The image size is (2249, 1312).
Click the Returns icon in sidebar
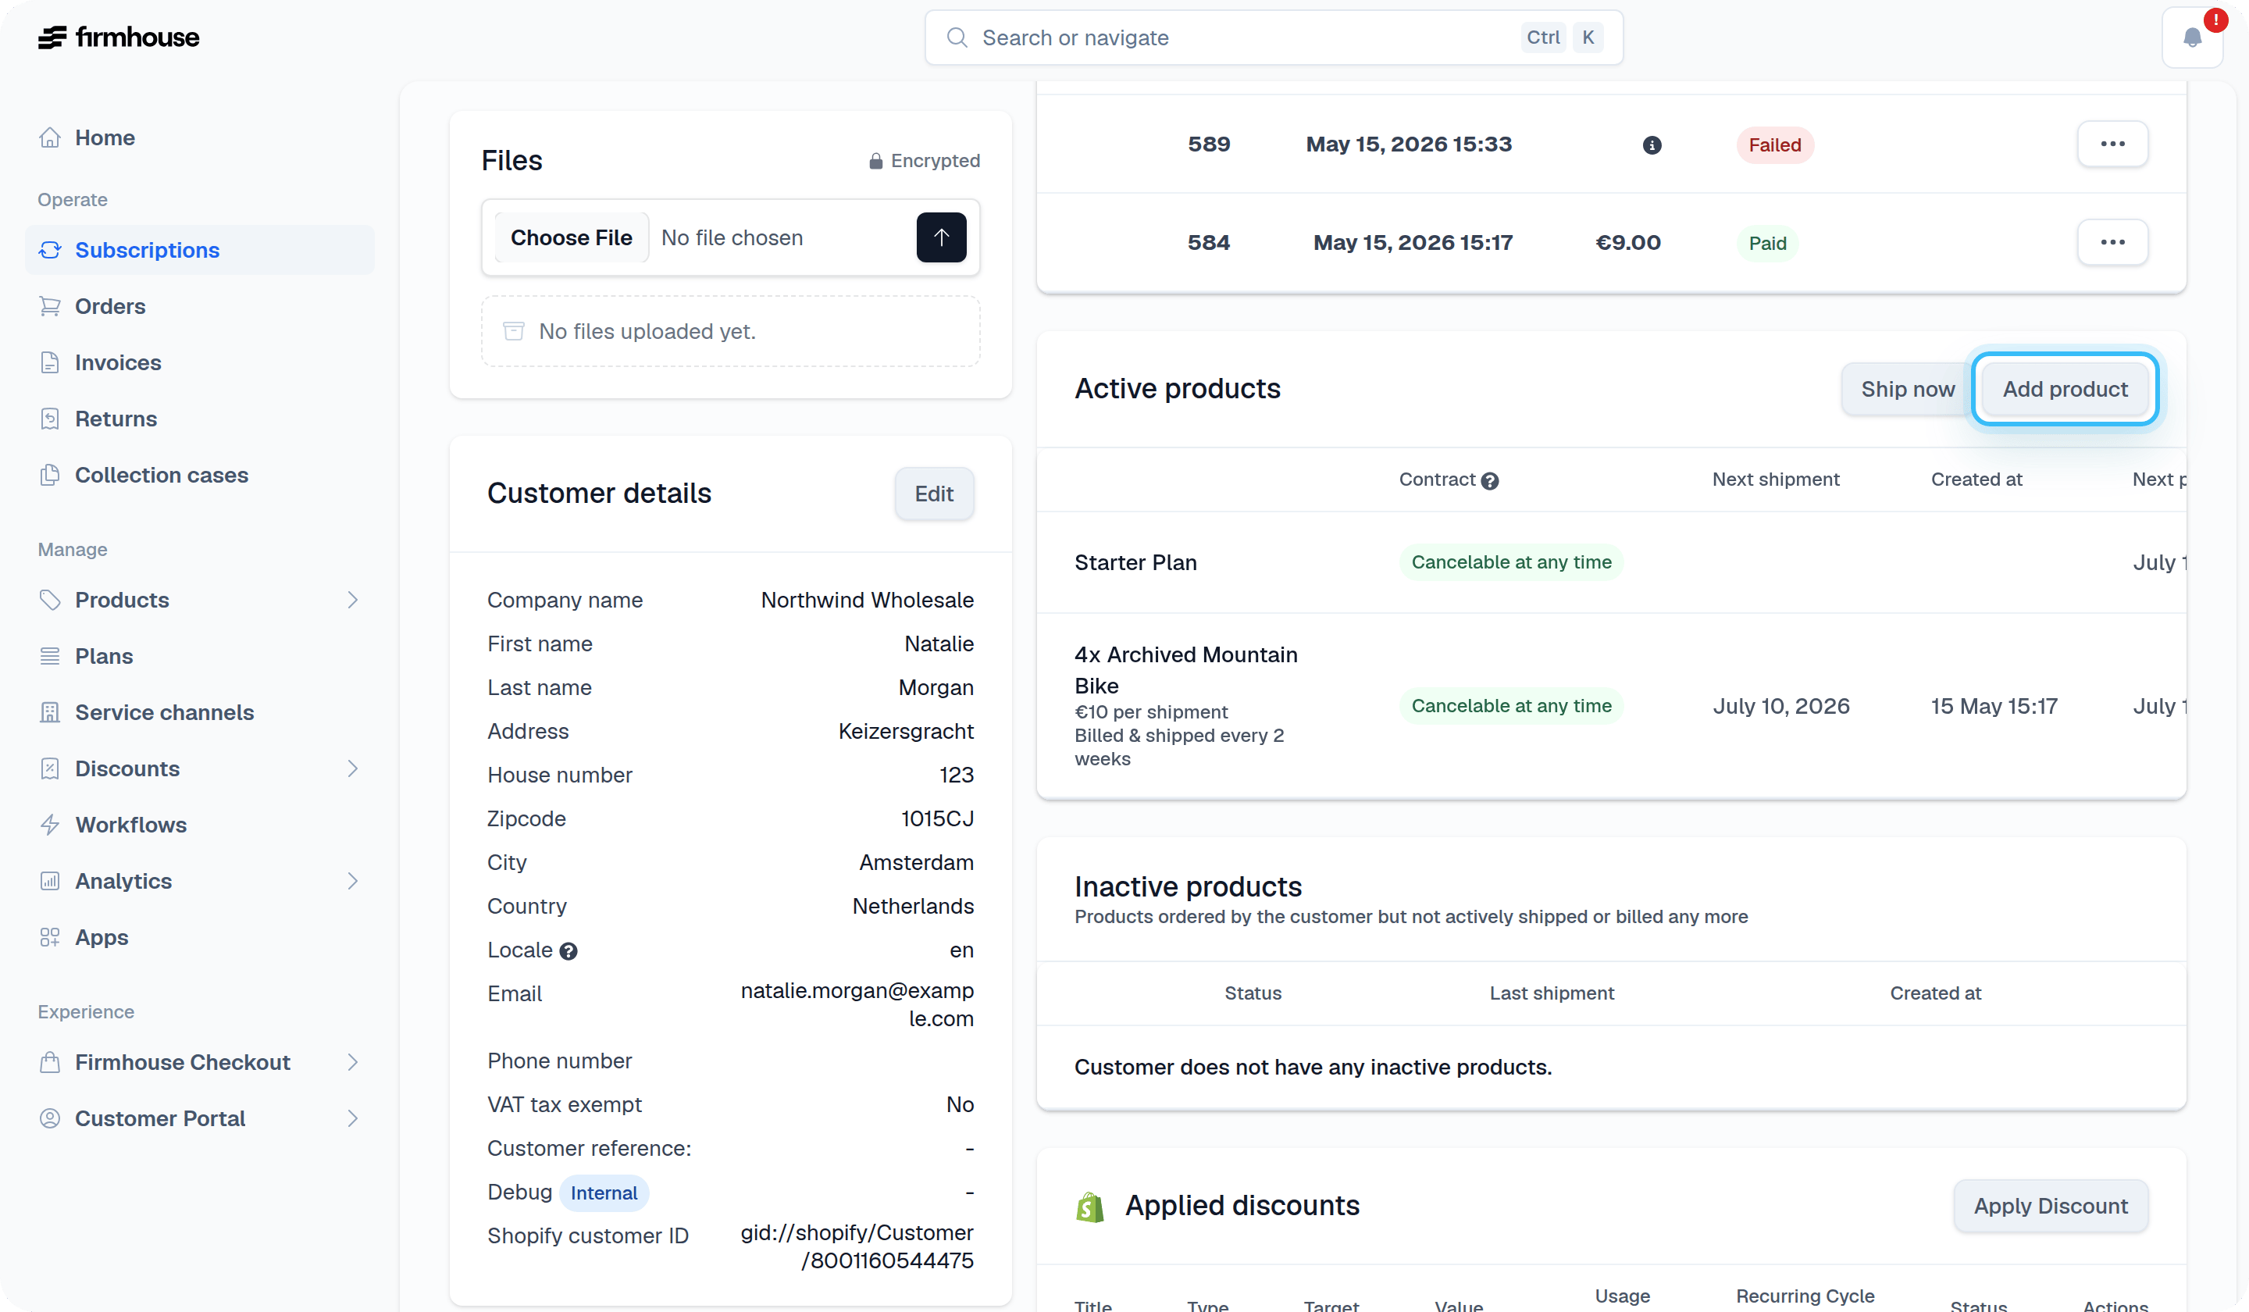50,419
